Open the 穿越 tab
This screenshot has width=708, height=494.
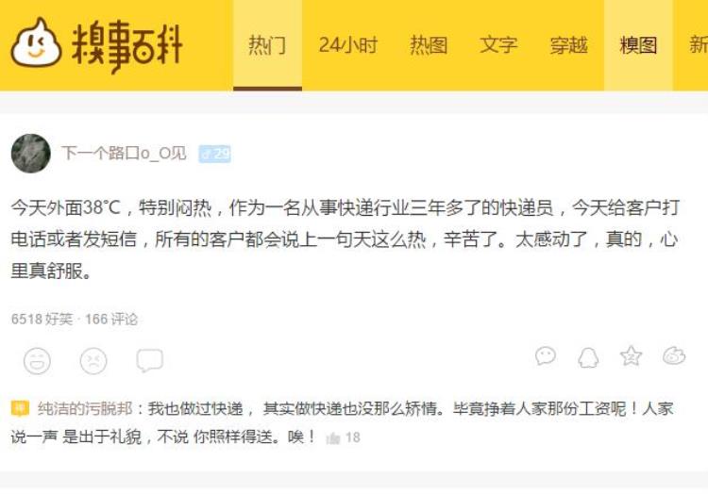pyautogui.click(x=568, y=45)
